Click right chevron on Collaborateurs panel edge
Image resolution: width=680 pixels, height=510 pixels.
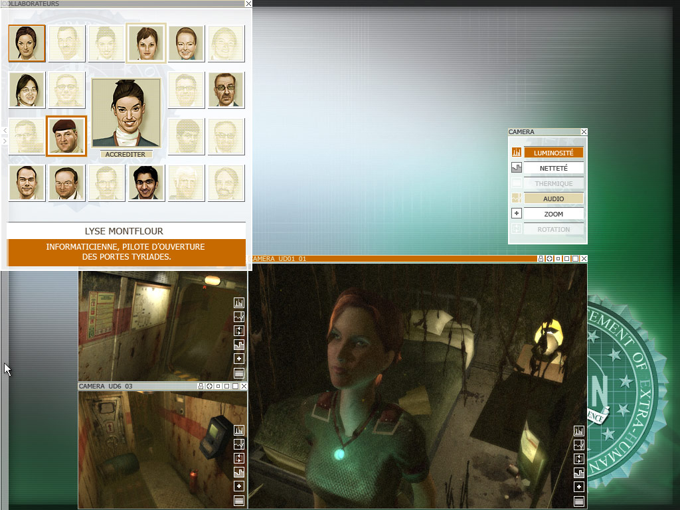click(5, 141)
